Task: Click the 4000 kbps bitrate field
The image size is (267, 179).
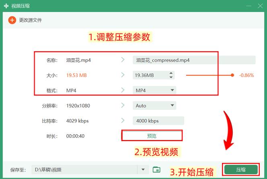Action: pos(158,121)
